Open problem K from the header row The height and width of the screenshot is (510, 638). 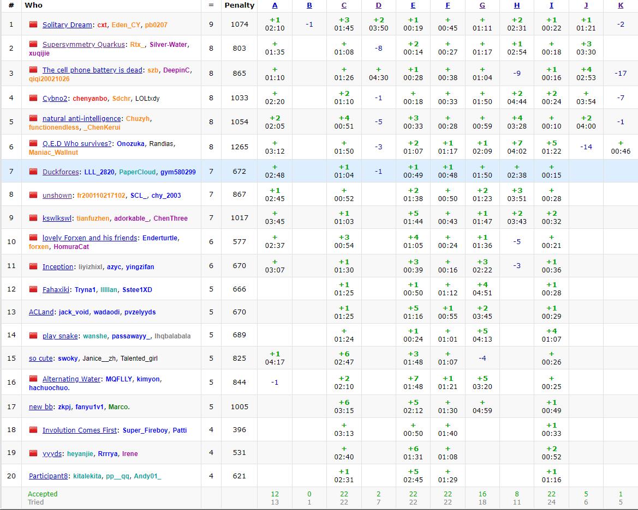(x=621, y=5)
